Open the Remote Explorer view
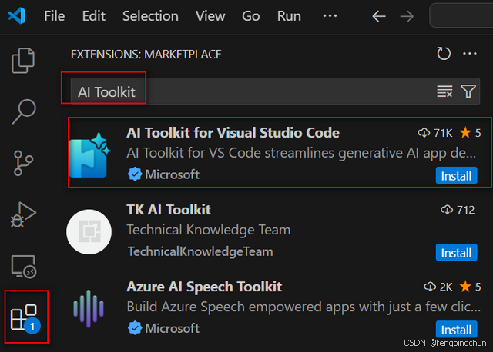The image size is (493, 352). click(x=24, y=267)
